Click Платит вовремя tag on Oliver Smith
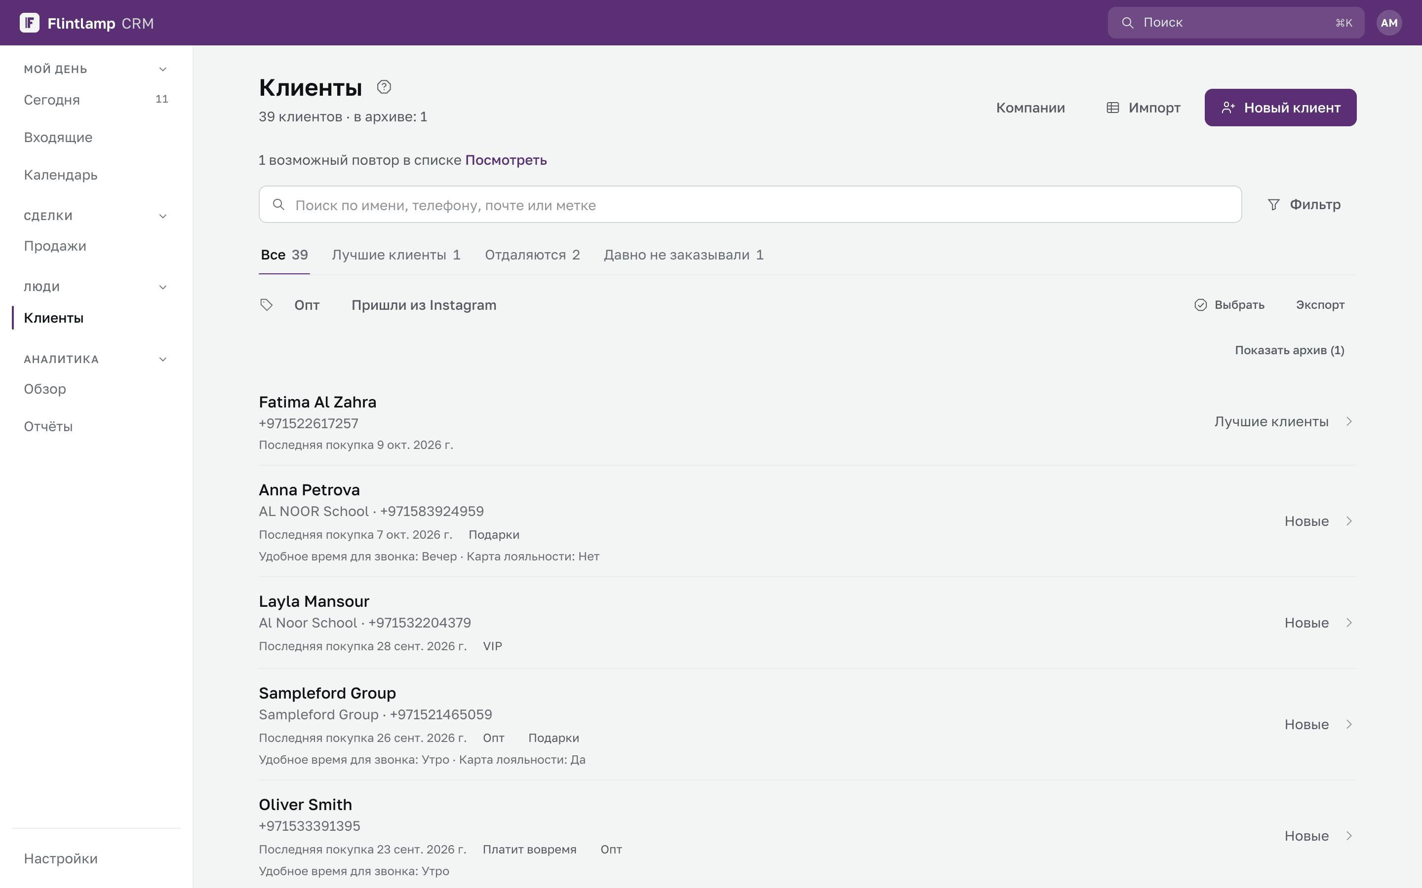This screenshot has height=888, width=1422. pyautogui.click(x=529, y=849)
